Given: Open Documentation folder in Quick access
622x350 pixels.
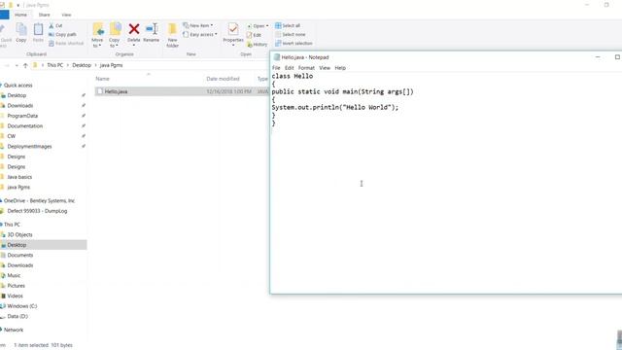Looking at the screenshot, I should 25,125.
